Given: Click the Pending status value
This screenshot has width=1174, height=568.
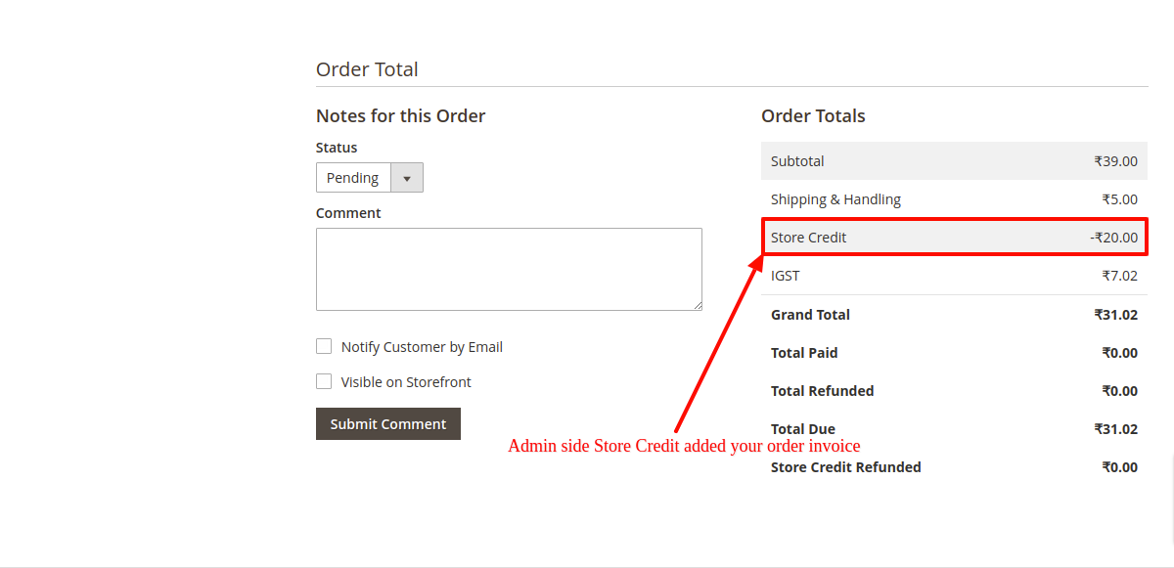Looking at the screenshot, I should (353, 178).
